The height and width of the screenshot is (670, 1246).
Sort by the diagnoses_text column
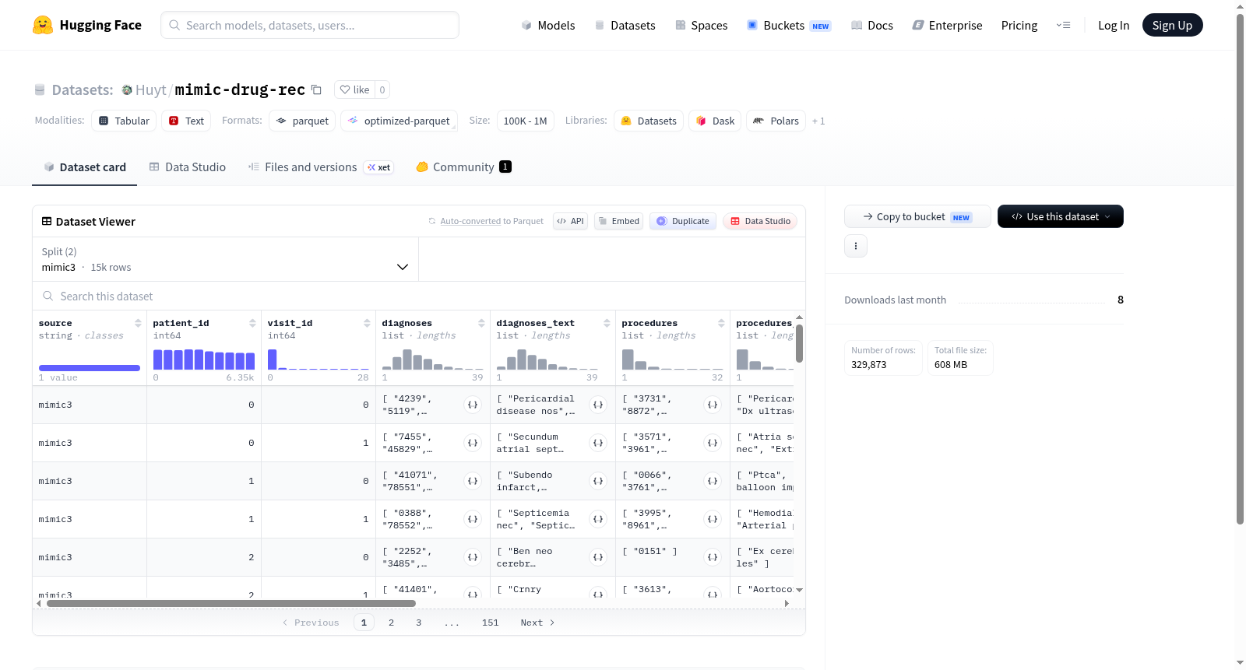(x=607, y=323)
